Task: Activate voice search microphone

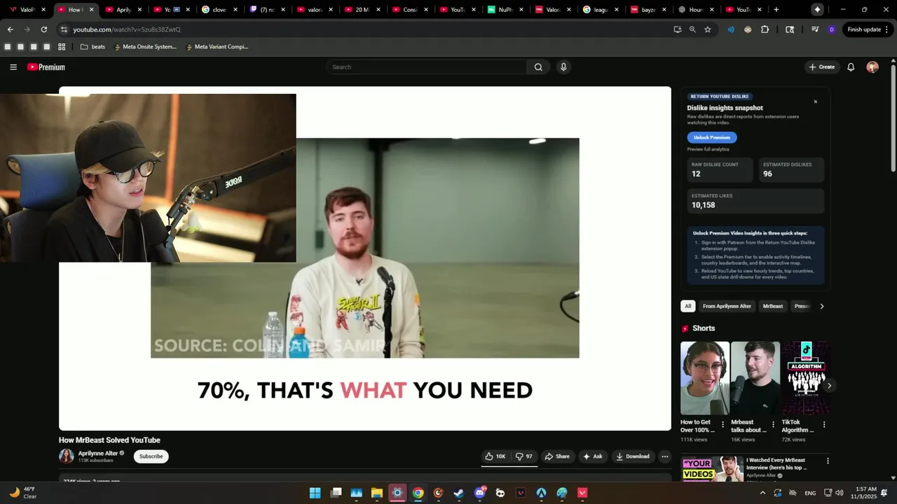Action: point(563,67)
